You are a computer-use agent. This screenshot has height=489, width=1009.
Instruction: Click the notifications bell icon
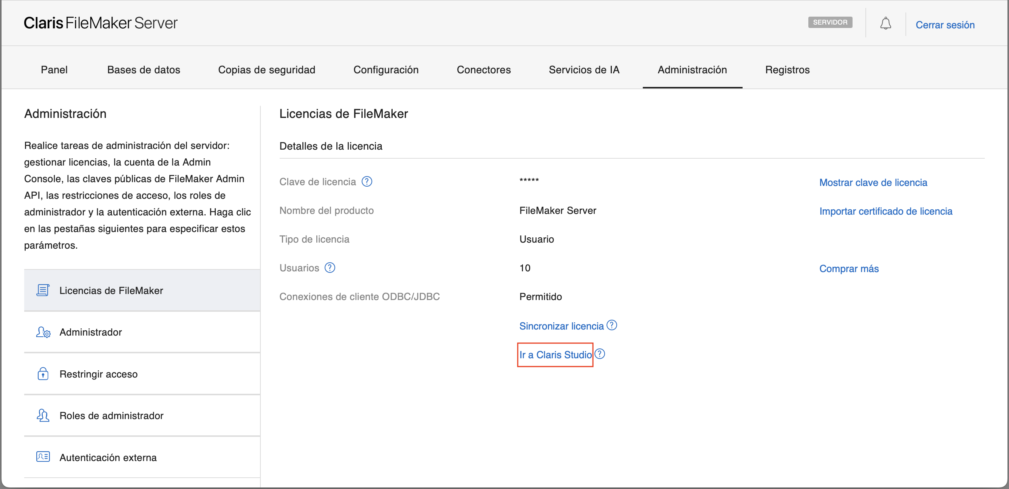[x=885, y=24]
